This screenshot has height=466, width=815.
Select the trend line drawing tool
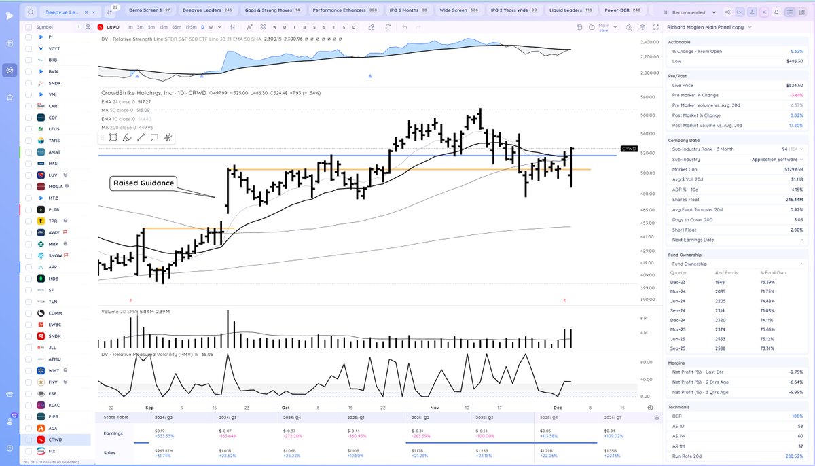pyautogui.click(x=141, y=137)
